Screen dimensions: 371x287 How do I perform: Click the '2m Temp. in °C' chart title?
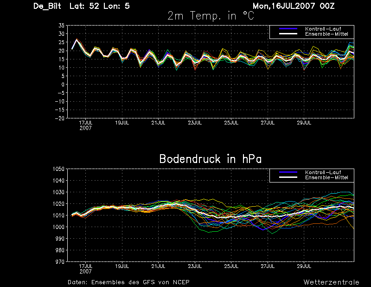[211, 16]
